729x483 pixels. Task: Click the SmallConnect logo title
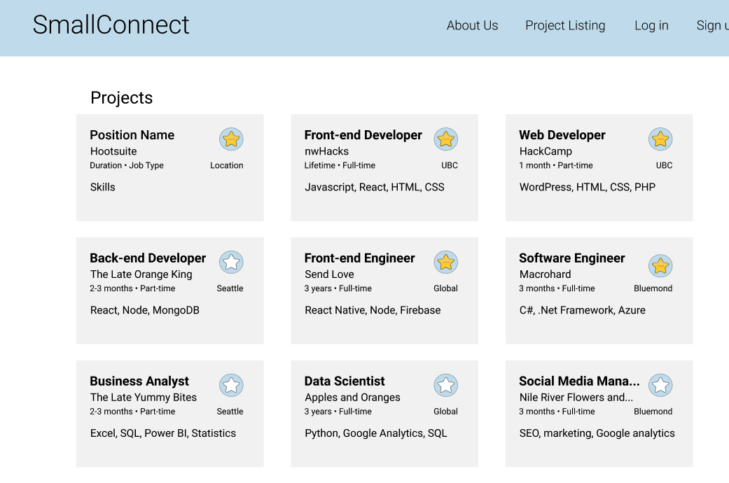(111, 25)
